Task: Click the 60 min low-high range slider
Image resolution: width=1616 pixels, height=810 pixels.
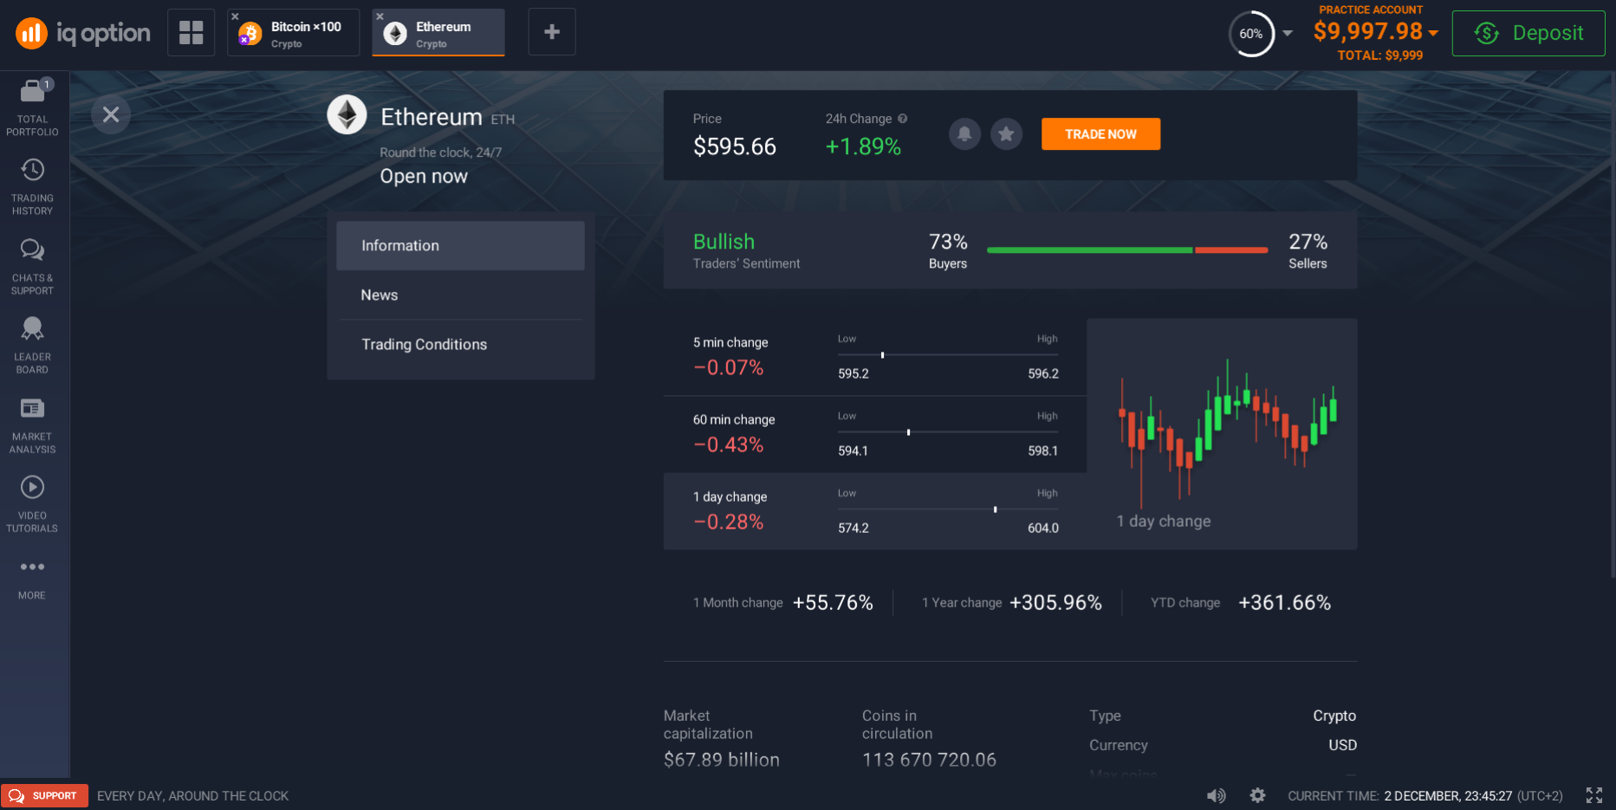Action: coord(948,432)
